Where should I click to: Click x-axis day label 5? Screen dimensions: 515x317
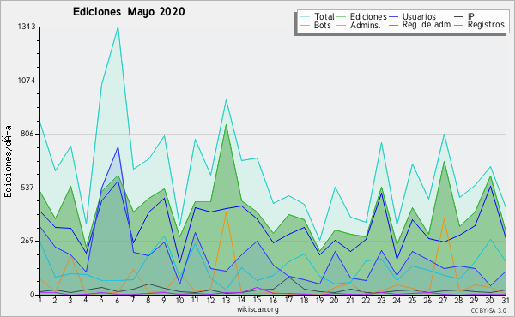click(x=100, y=300)
